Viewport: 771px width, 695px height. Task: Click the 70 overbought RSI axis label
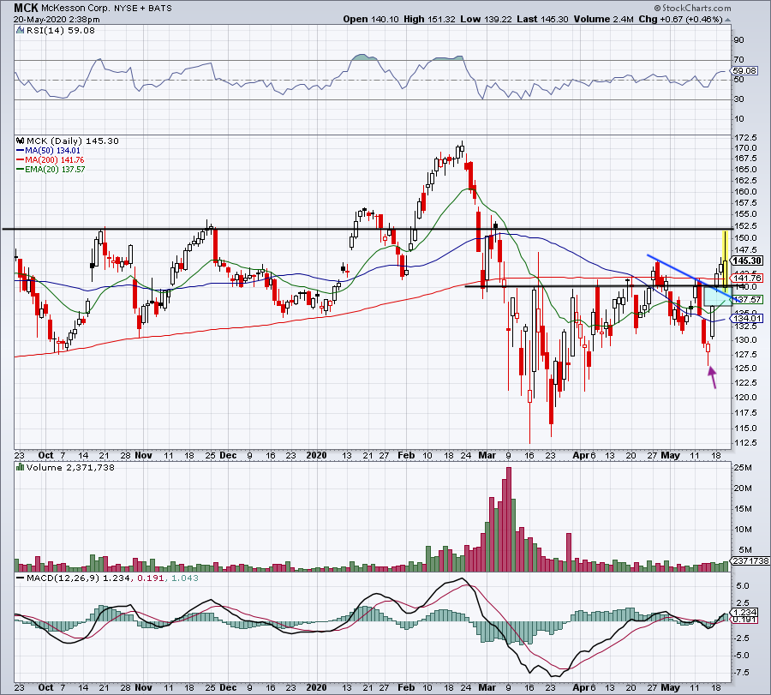[x=738, y=59]
